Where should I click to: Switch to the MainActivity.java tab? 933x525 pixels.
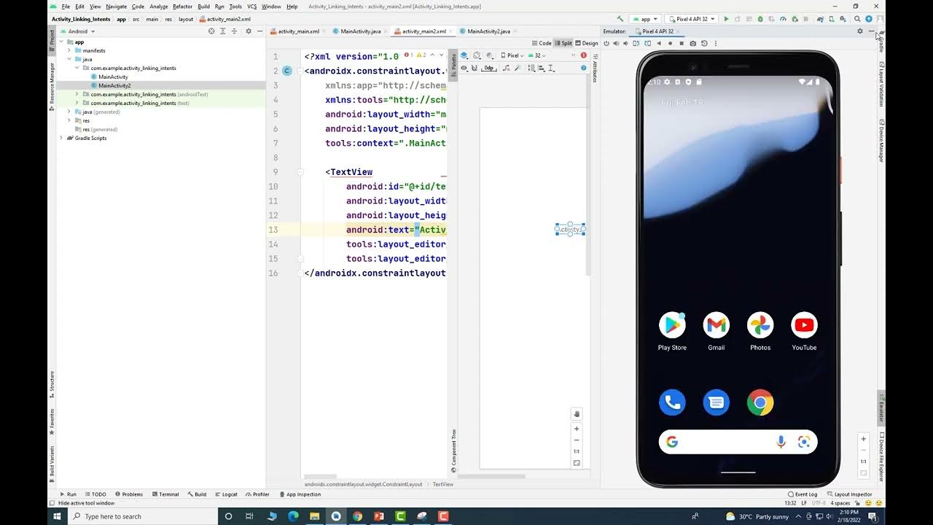coord(360,31)
